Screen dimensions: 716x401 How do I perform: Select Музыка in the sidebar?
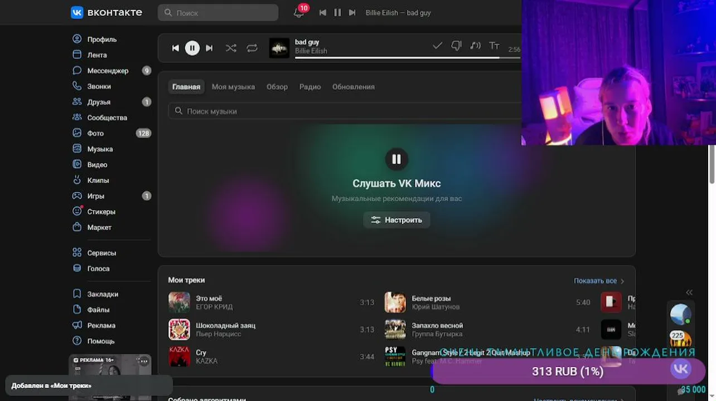pos(100,149)
